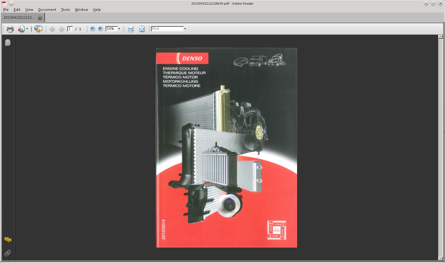
Task: Open the collaborate toolbar icon
Action: [21, 29]
